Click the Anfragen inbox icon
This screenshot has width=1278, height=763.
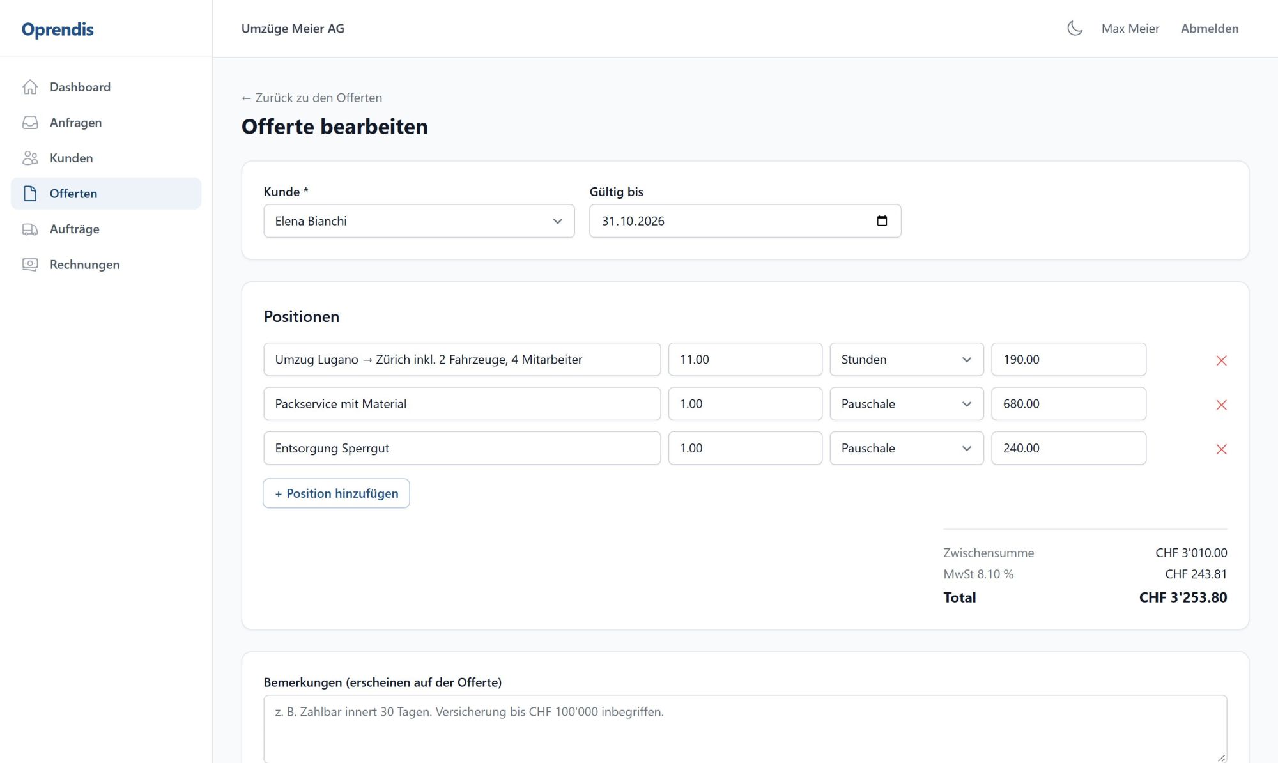click(x=30, y=123)
